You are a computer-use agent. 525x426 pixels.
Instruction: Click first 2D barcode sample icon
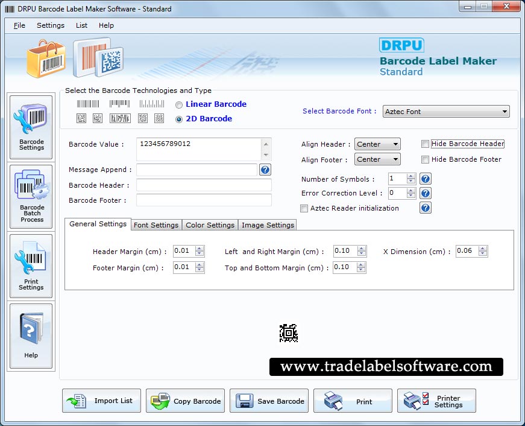[81, 118]
